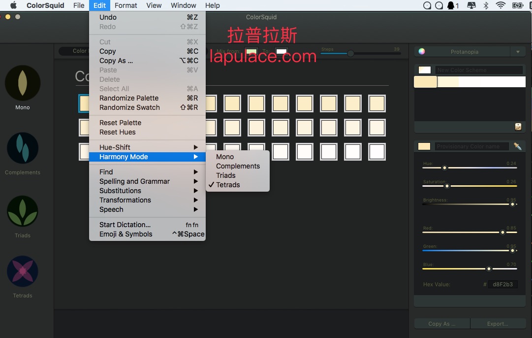Click the Brightness slider
Viewport: 532px width, 338px height.
point(469,204)
